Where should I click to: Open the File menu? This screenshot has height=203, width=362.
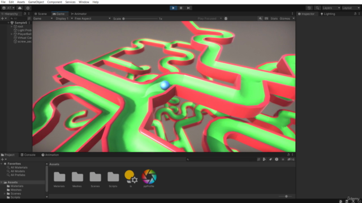[3, 2]
